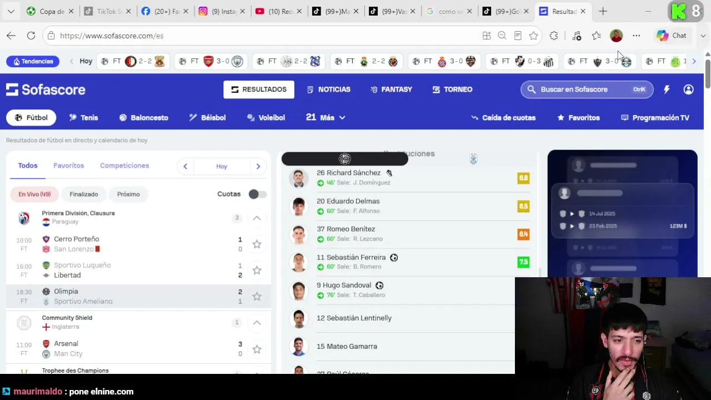Select the Finalizado filter
The image size is (711, 400).
click(84, 194)
